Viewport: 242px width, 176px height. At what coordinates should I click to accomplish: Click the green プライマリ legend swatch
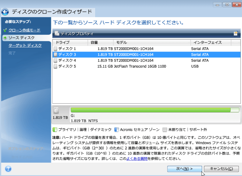click(55, 129)
